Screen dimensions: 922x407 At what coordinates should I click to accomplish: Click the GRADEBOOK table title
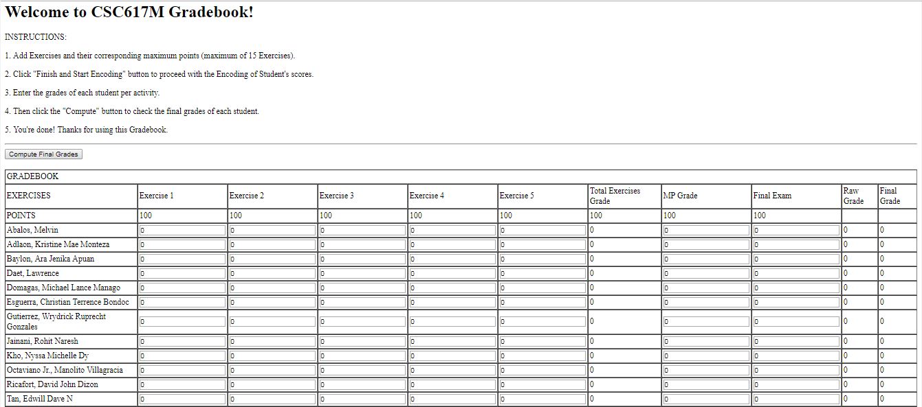pos(32,176)
